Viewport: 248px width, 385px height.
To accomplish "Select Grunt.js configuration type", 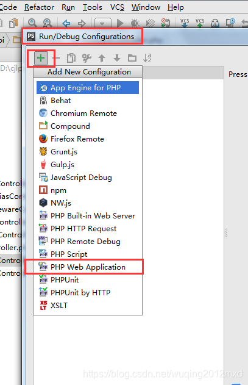I will [88, 151].
